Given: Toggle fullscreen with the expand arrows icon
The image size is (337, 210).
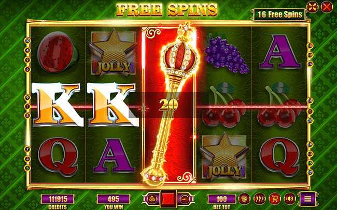Looking at the screenshot, I should tap(312, 7).
